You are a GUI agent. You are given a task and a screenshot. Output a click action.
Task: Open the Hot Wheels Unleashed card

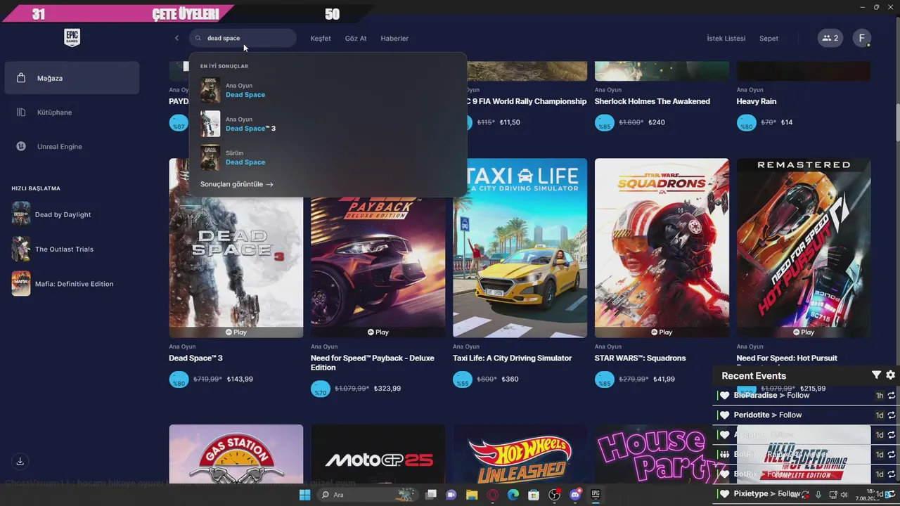[520, 453]
